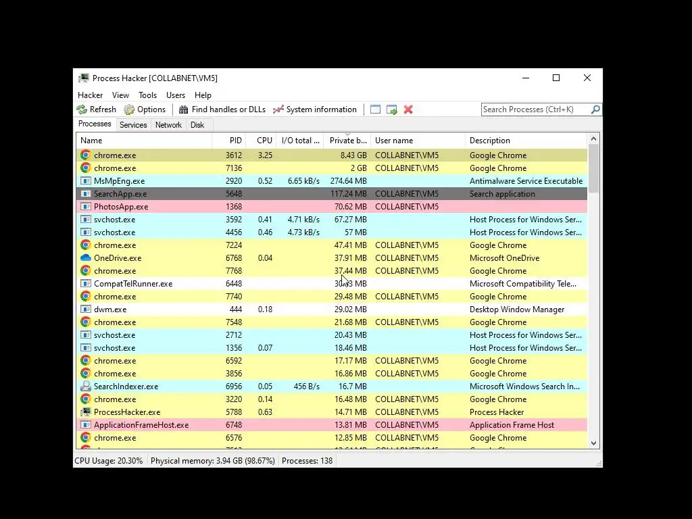The height and width of the screenshot is (519, 692).
Task: Click the scrollbar down arrow
Action: coord(593,443)
